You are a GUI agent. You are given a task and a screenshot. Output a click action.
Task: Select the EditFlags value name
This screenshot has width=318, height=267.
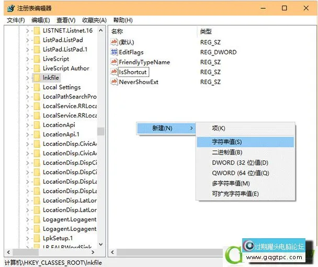pyautogui.click(x=131, y=52)
